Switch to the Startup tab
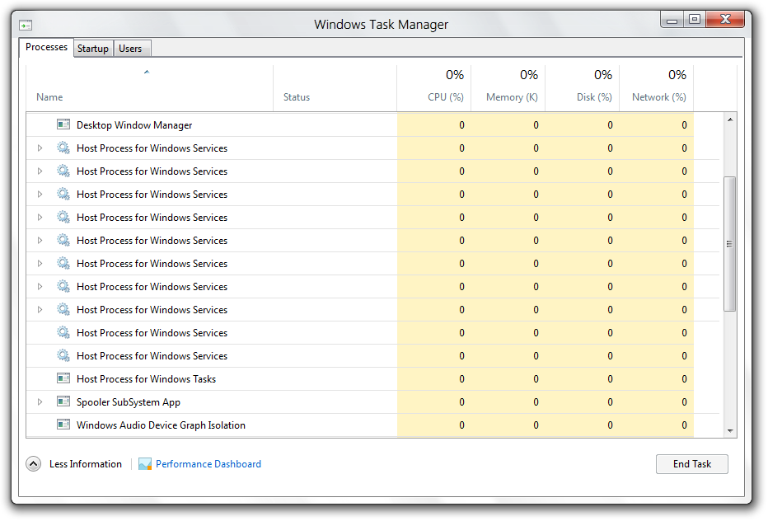Screen dimensions: 768x521 click(x=92, y=49)
